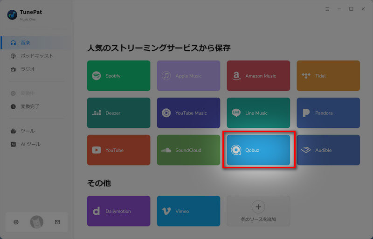Click the user avatar thumbnail

(37, 222)
